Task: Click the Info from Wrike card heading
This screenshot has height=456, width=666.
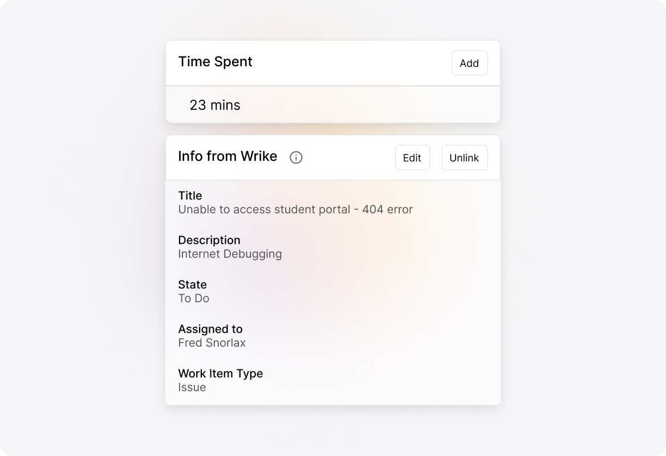Action: (x=228, y=156)
